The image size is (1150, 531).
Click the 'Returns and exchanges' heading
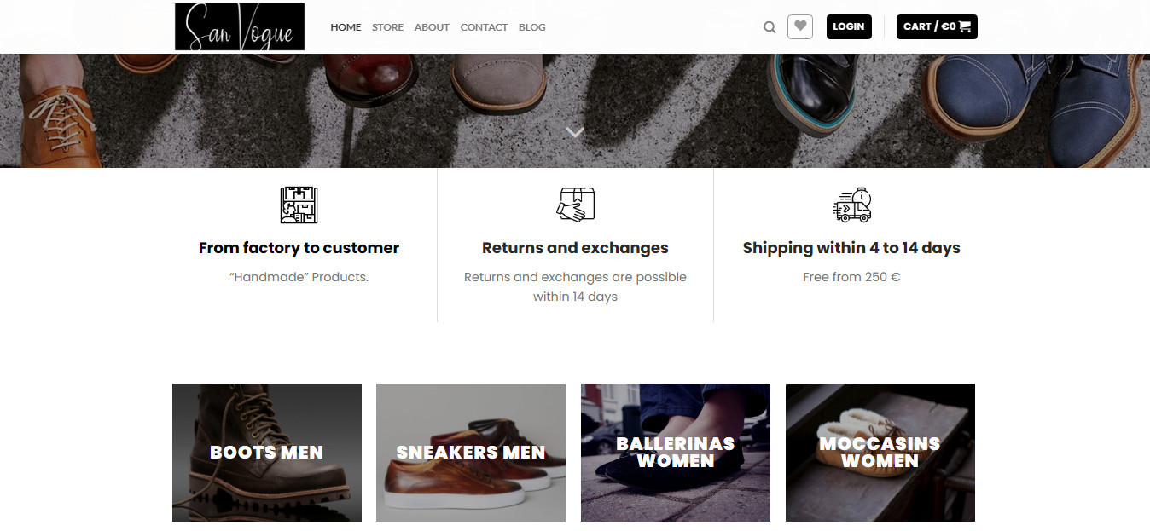[575, 248]
